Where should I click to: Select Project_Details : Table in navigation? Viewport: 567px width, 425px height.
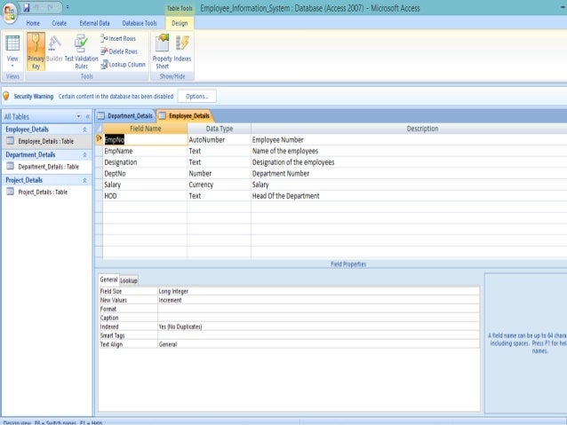click(46, 192)
